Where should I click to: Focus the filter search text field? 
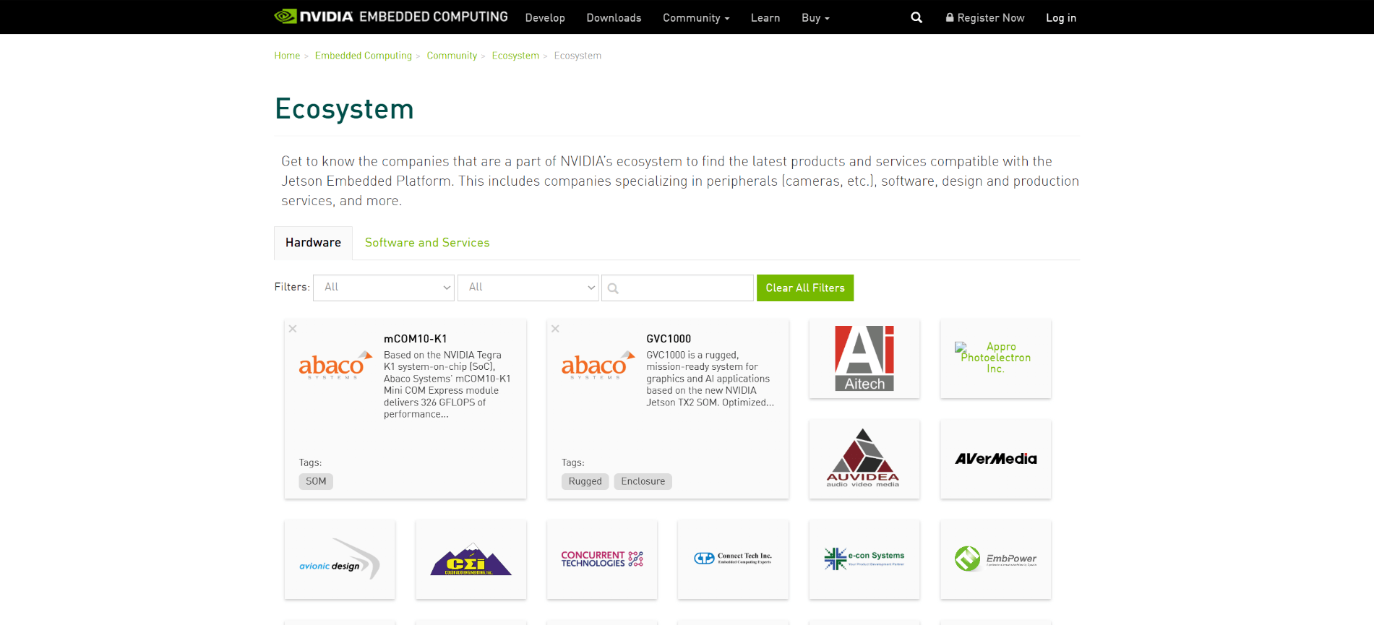coord(677,288)
